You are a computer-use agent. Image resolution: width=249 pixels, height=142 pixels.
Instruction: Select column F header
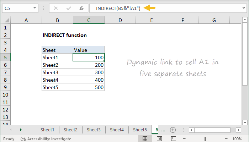point(182,20)
